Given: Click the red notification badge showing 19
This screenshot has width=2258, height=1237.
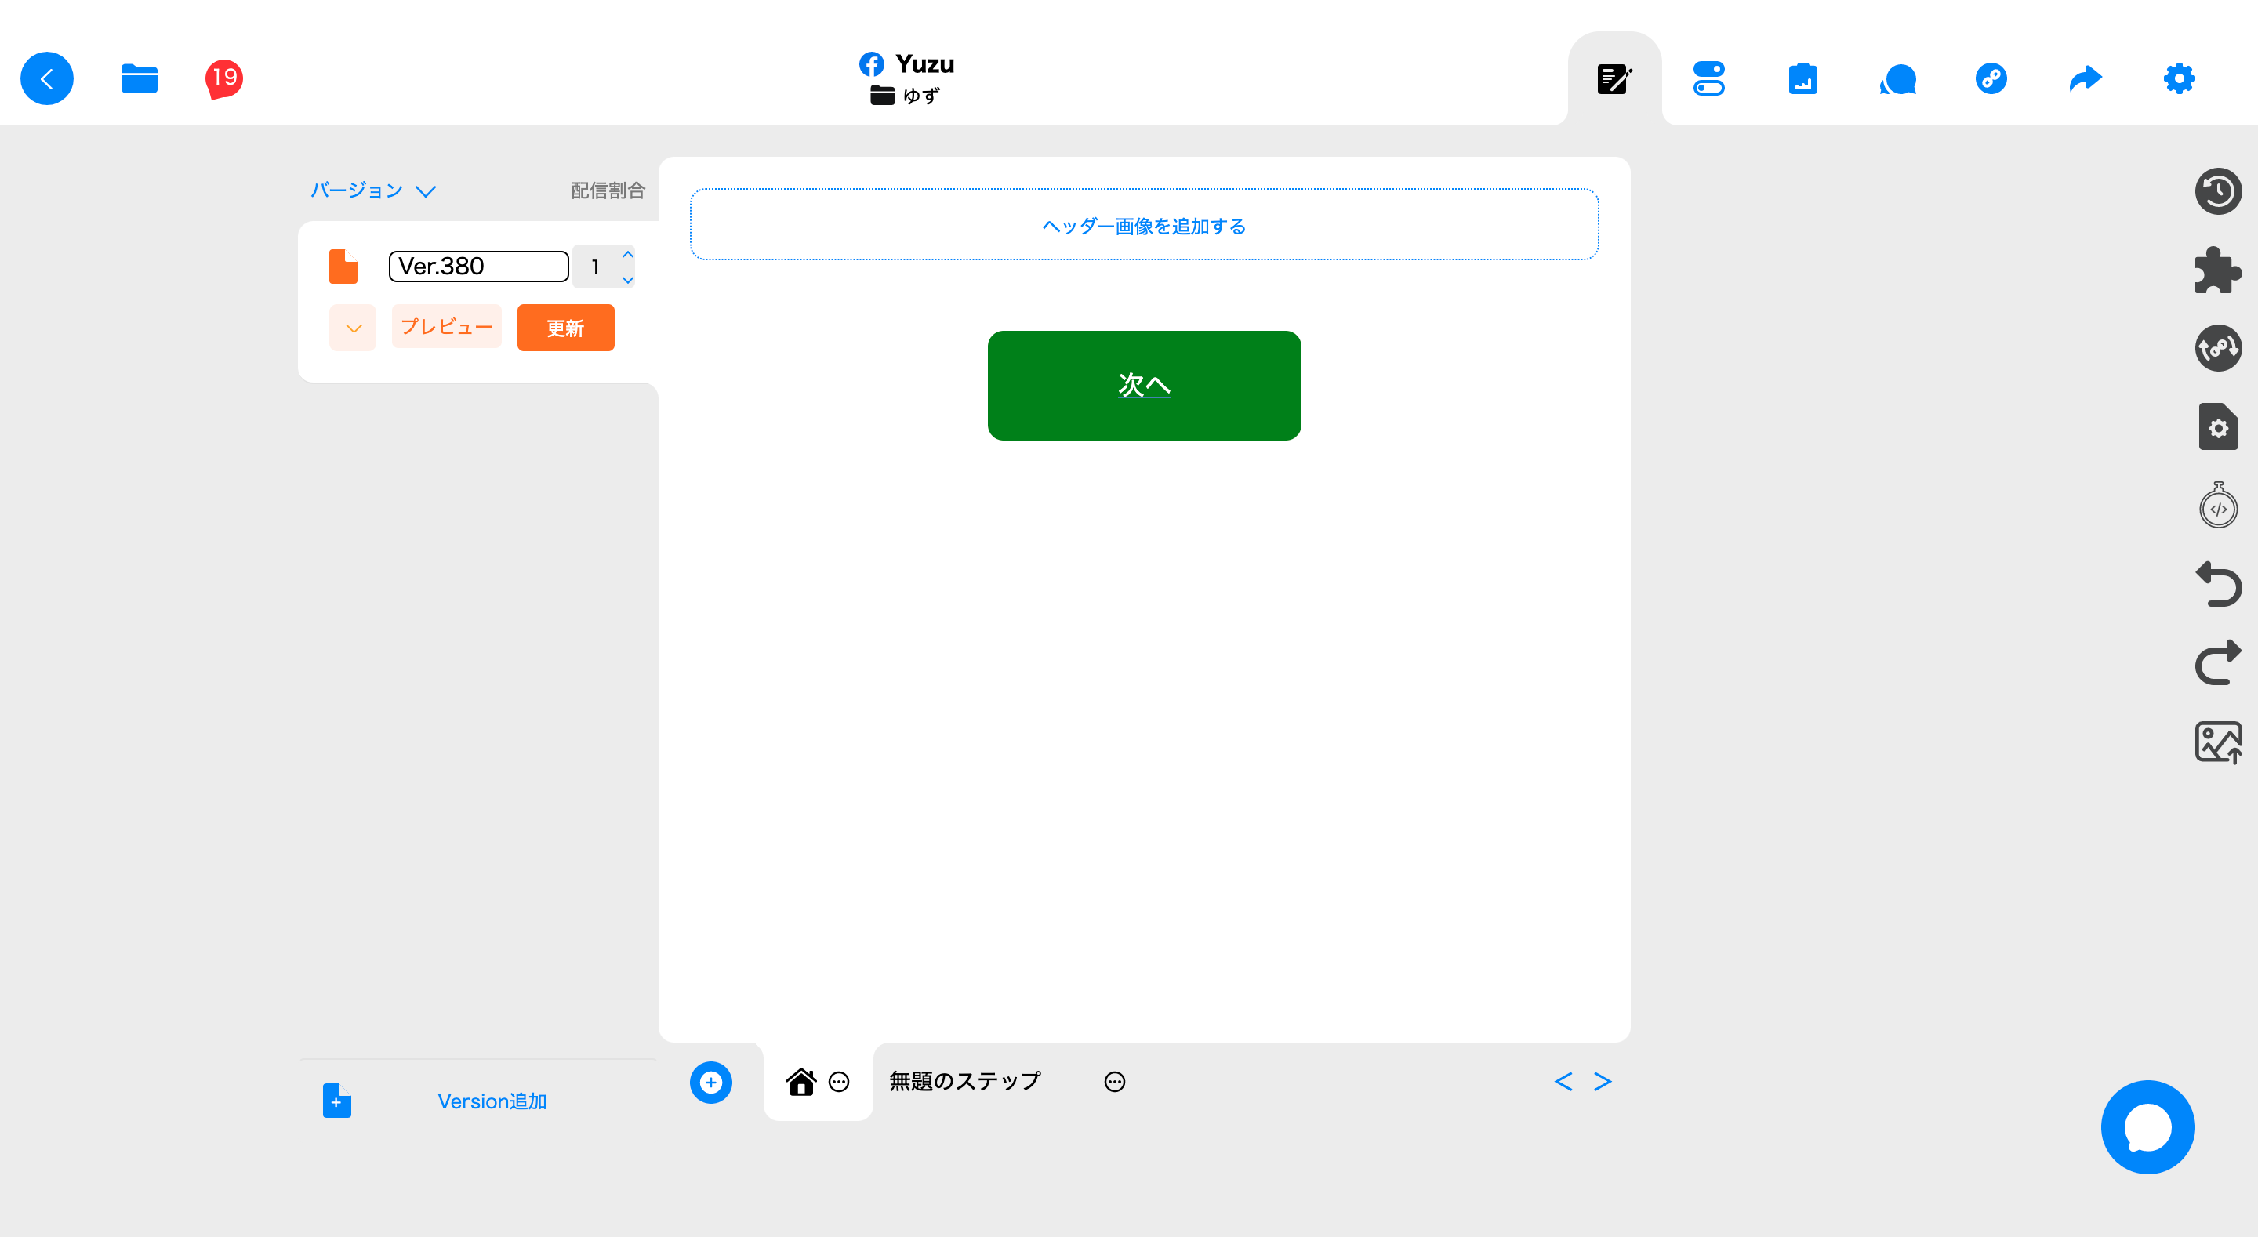Looking at the screenshot, I should (x=223, y=78).
